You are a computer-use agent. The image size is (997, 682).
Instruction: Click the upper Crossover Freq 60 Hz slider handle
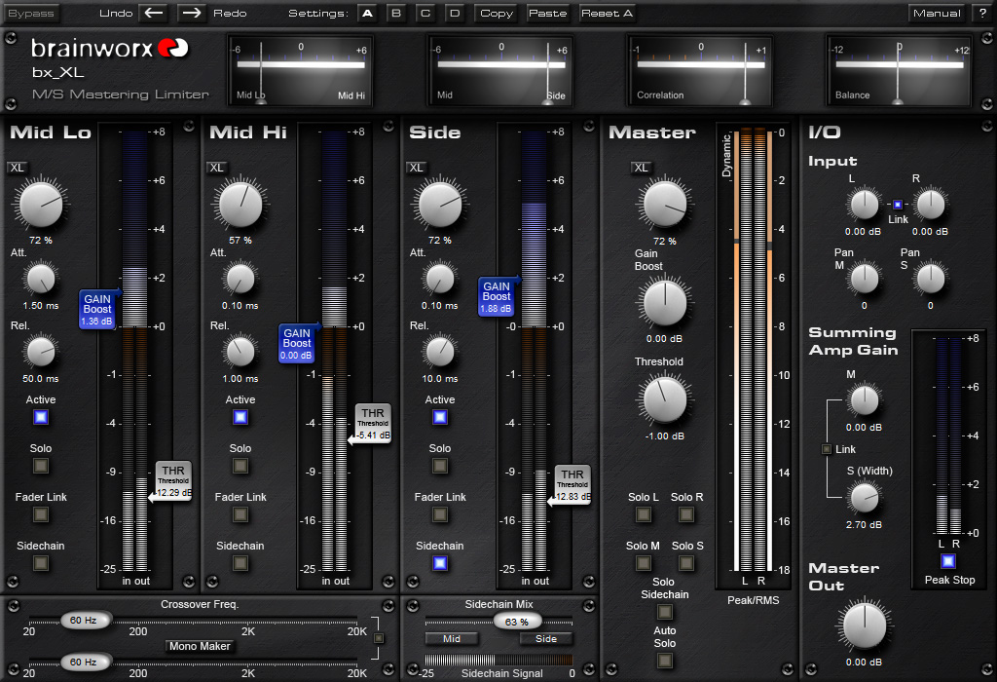tap(86, 621)
